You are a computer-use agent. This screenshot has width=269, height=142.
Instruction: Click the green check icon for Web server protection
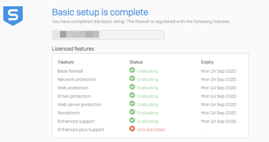click(x=132, y=104)
